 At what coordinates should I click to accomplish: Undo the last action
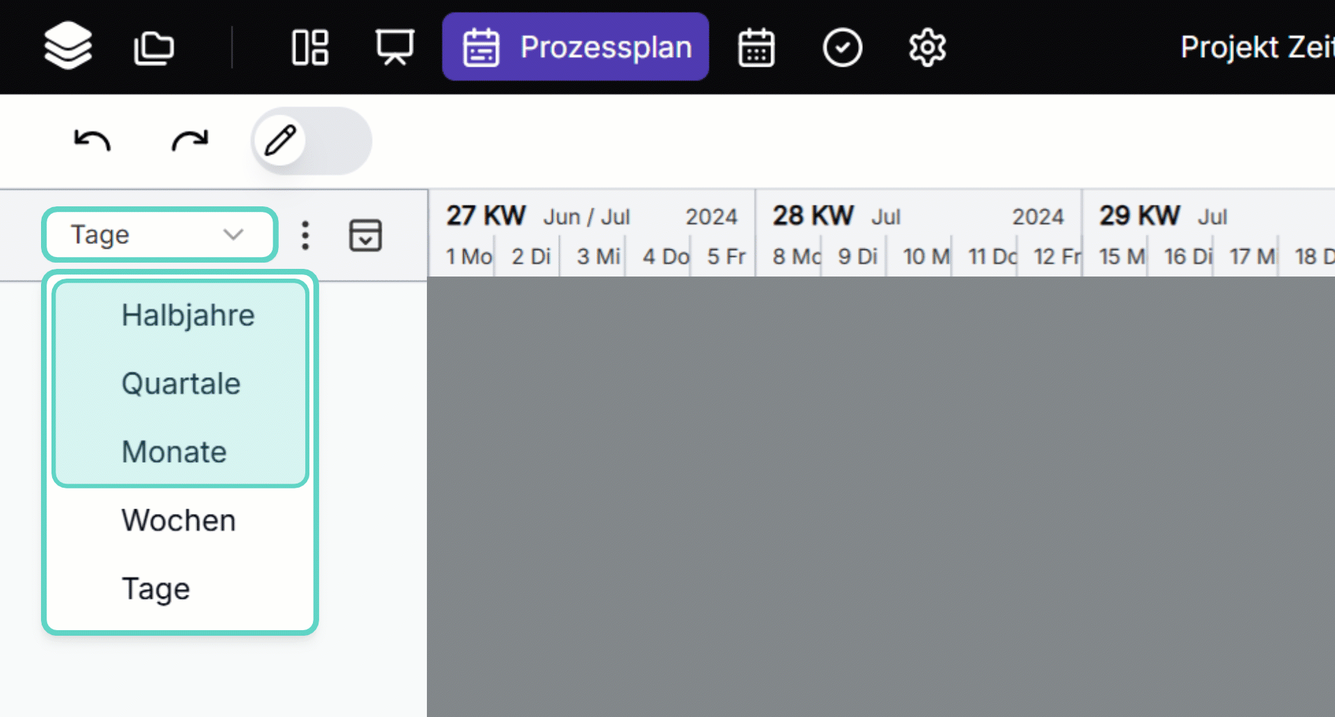pyautogui.click(x=91, y=140)
